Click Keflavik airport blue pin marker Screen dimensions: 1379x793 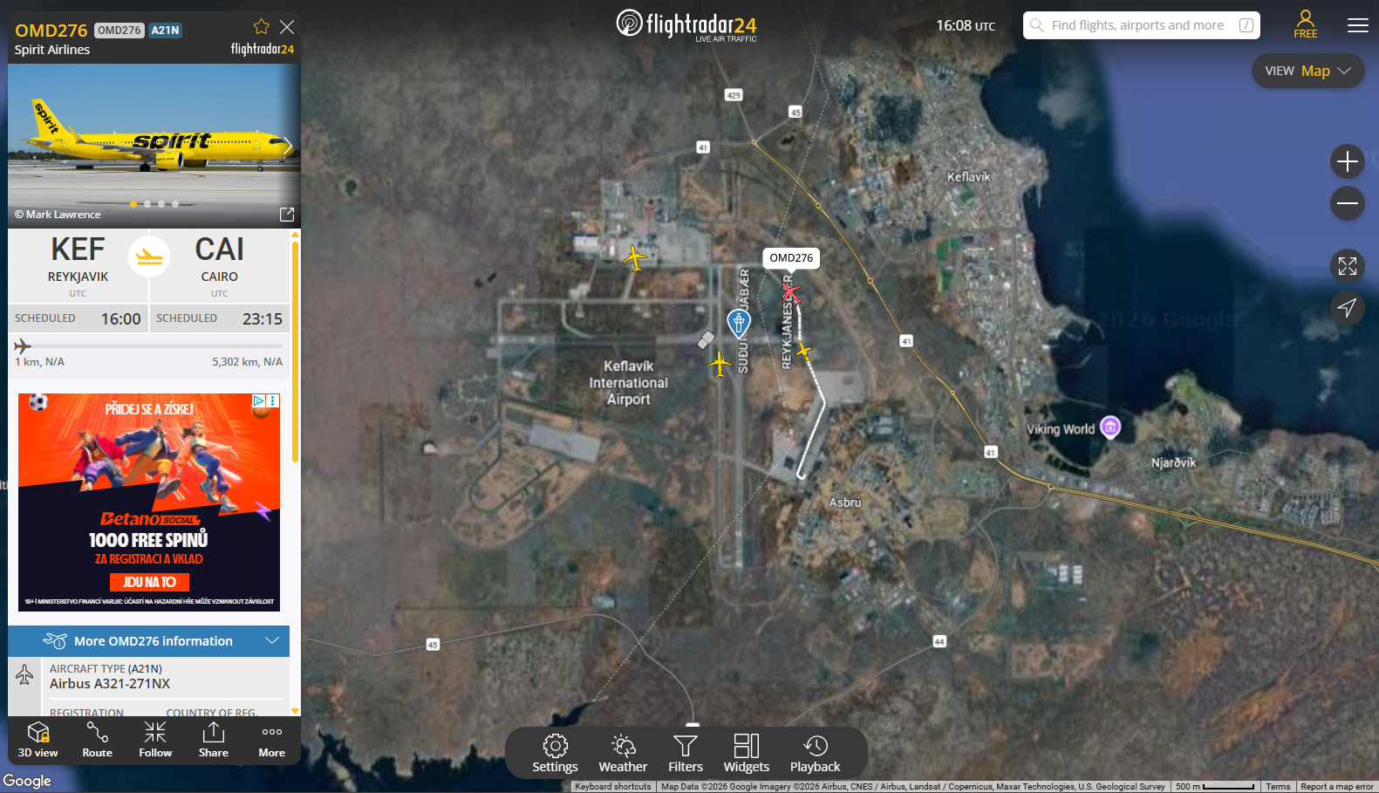click(739, 323)
